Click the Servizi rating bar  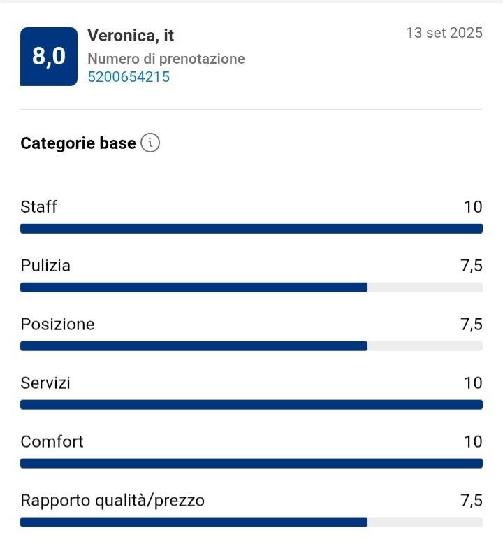point(251,405)
